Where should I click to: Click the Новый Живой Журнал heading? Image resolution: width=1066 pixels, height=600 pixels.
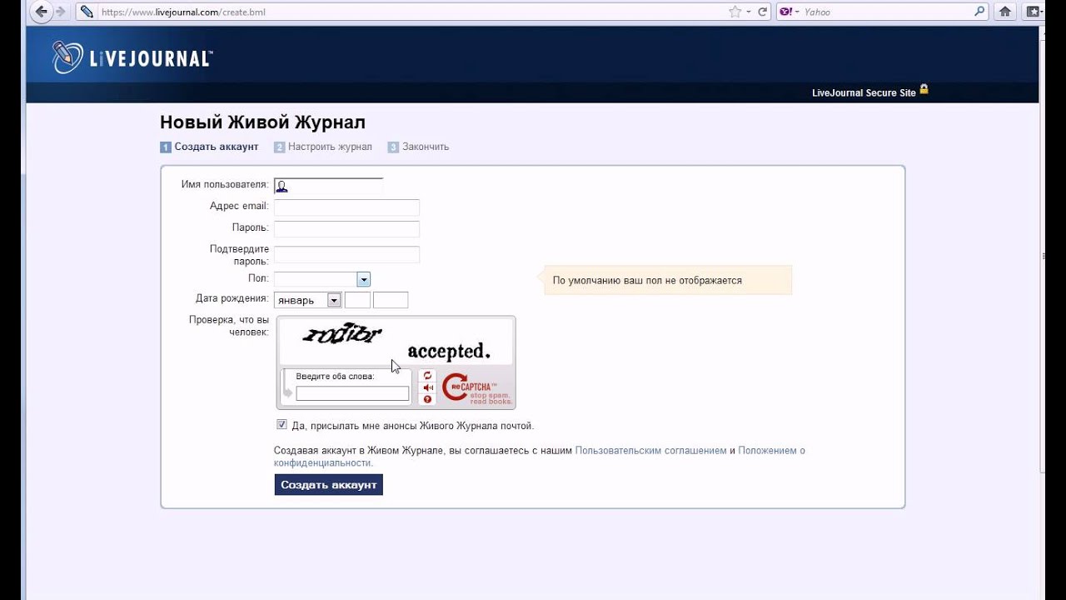pyautogui.click(x=262, y=122)
